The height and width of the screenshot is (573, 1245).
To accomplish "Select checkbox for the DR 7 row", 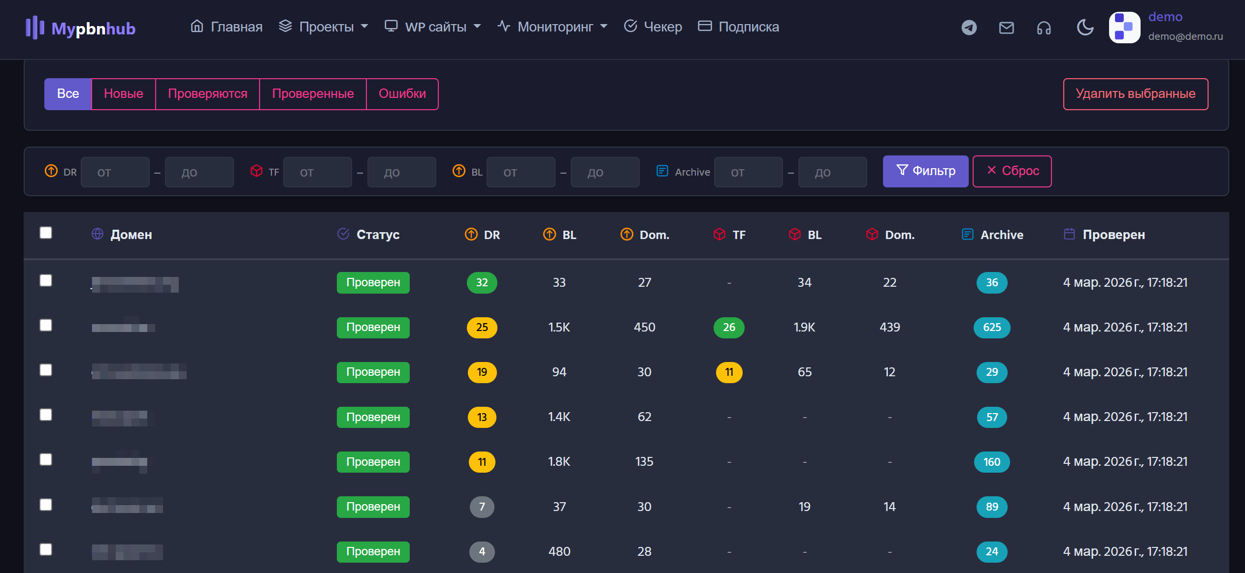I will click(x=46, y=505).
